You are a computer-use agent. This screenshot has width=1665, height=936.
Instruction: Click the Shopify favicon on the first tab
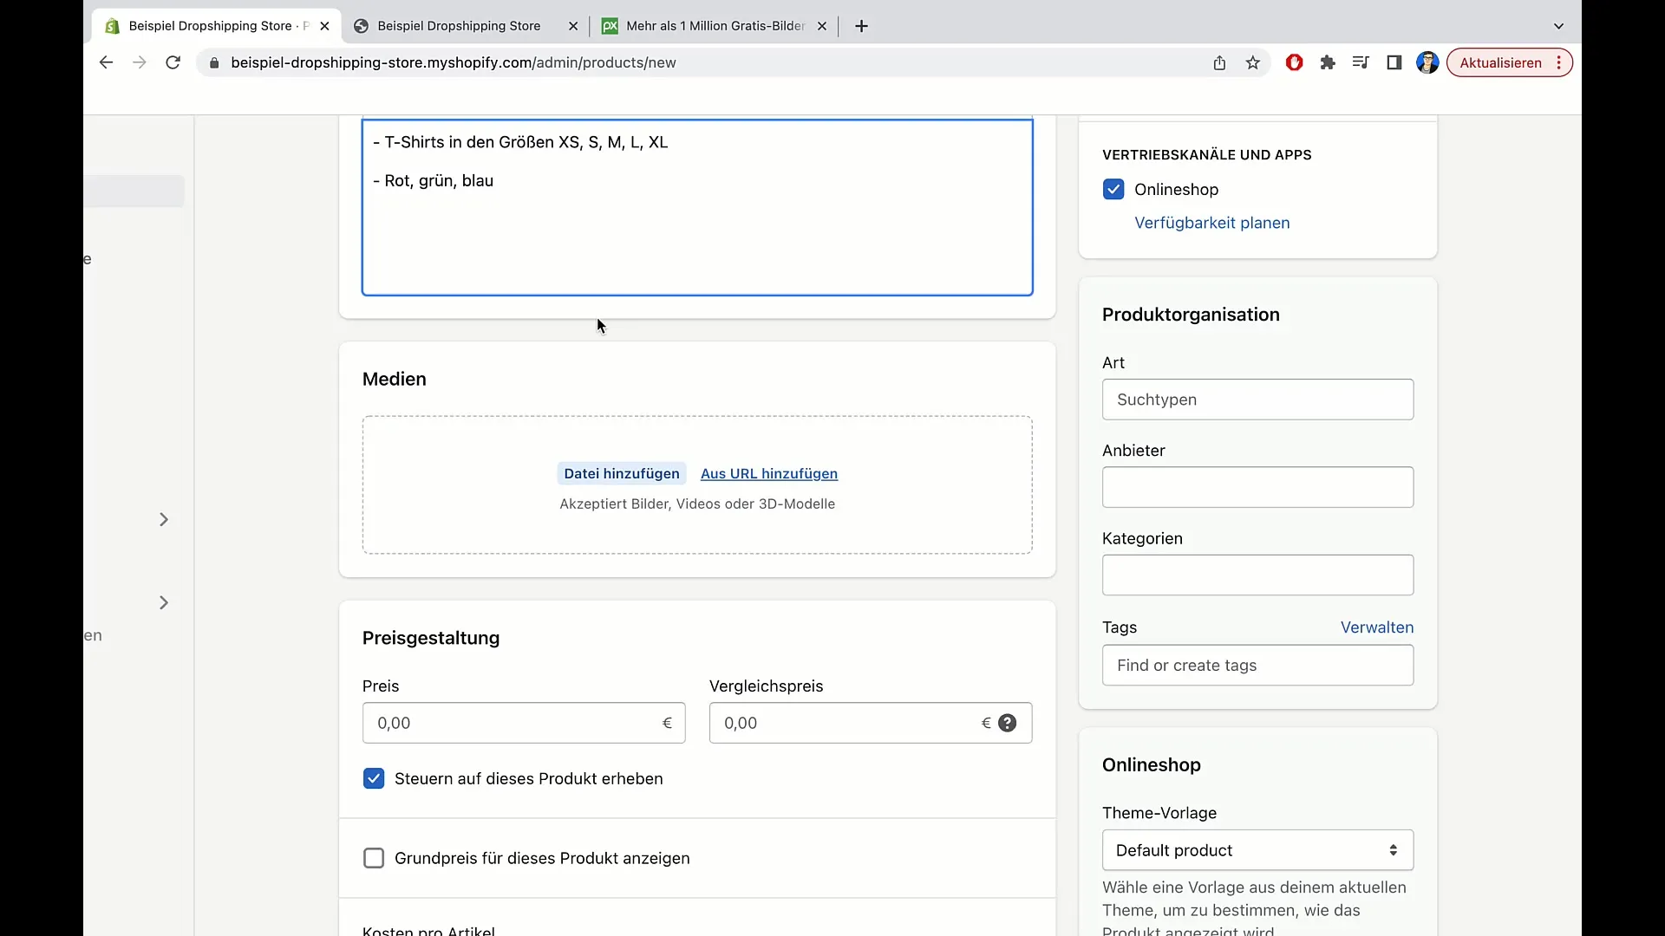coord(112,26)
